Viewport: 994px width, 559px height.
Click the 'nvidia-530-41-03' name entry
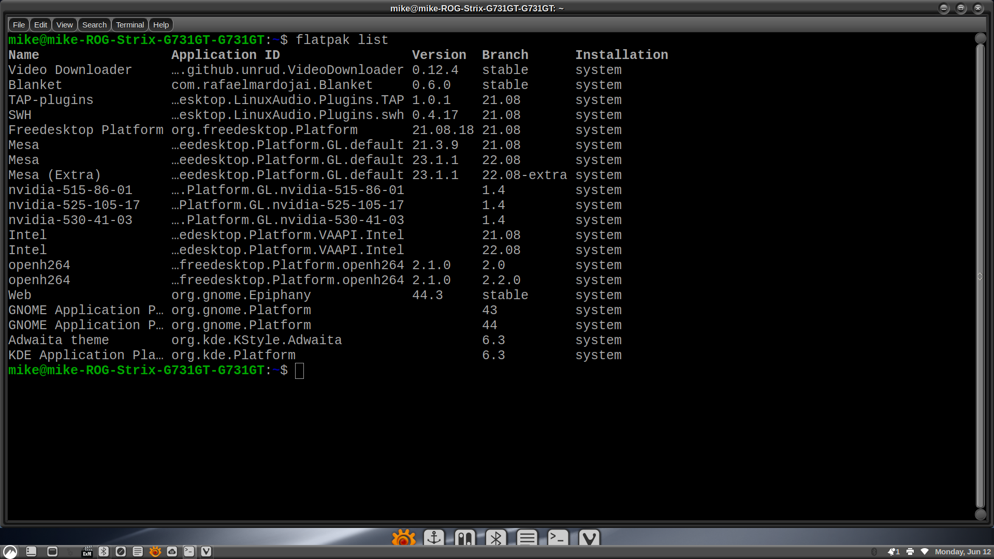point(70,220)
